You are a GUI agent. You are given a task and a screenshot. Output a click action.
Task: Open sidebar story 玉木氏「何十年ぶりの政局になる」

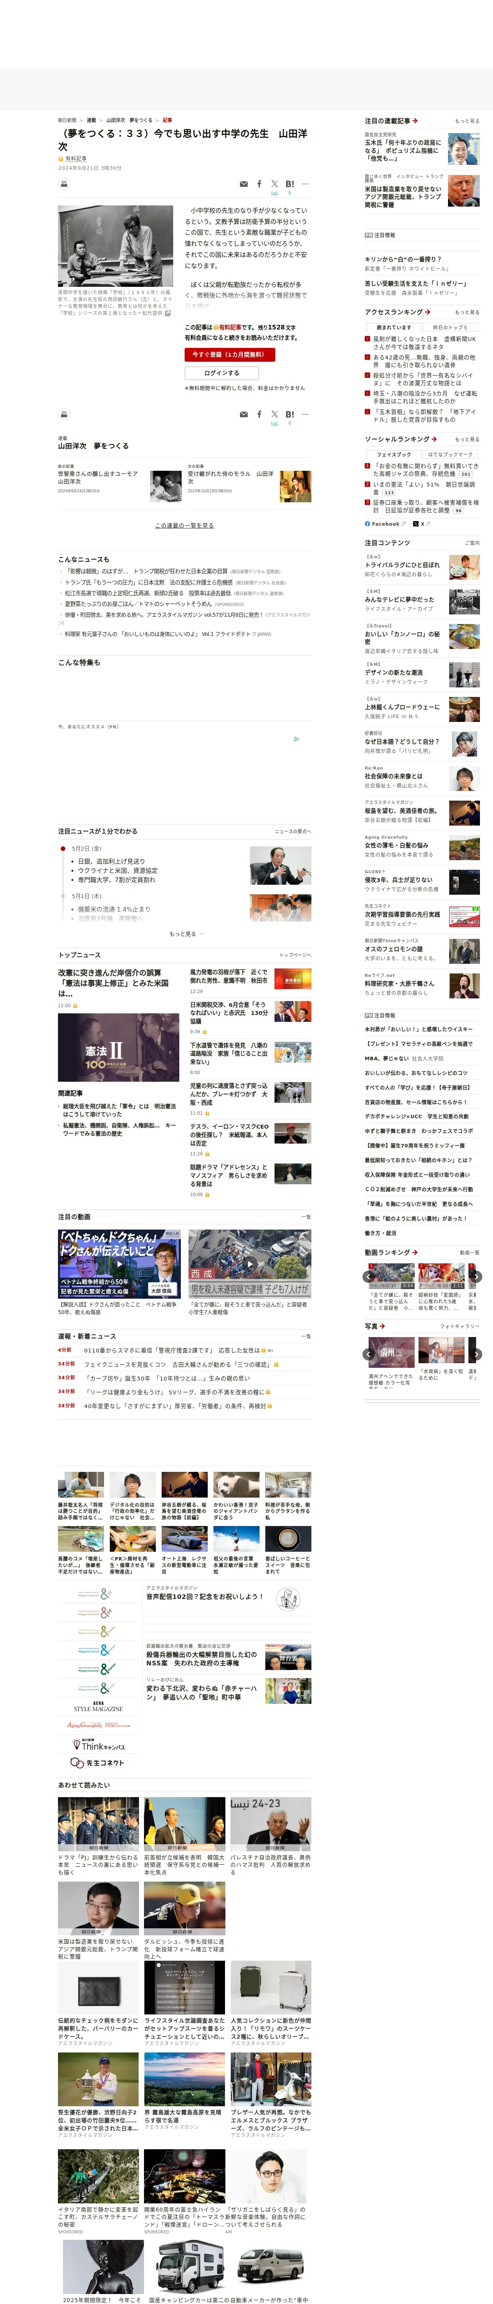pos(403,150)
